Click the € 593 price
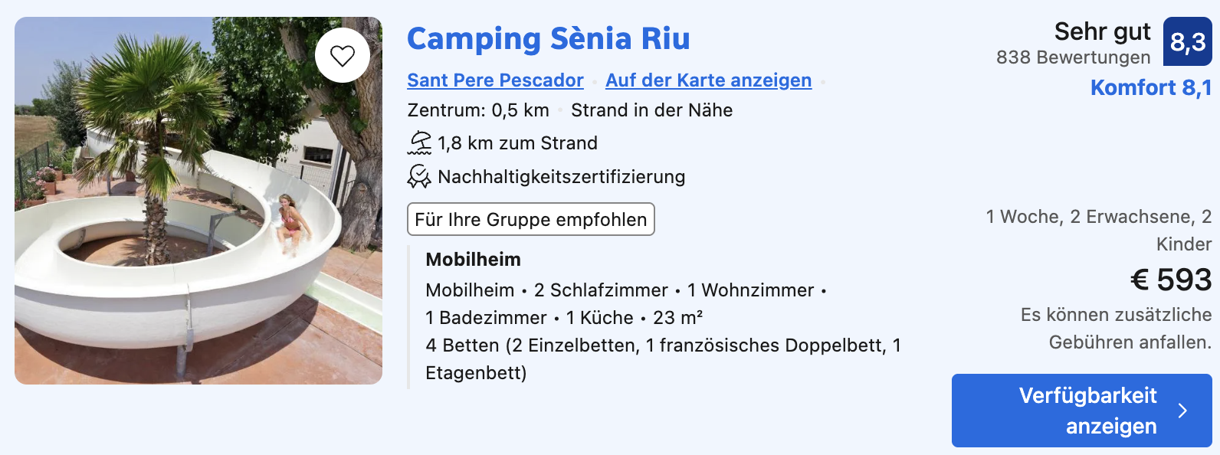The image size is (1220, 455). coord(1171,280)
